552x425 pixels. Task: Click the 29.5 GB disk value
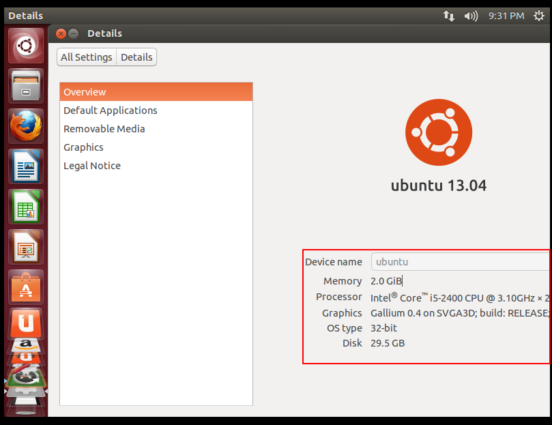388,343
